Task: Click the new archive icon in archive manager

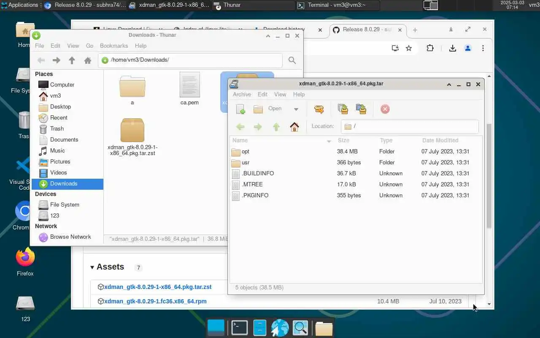Action: point(240,109)
